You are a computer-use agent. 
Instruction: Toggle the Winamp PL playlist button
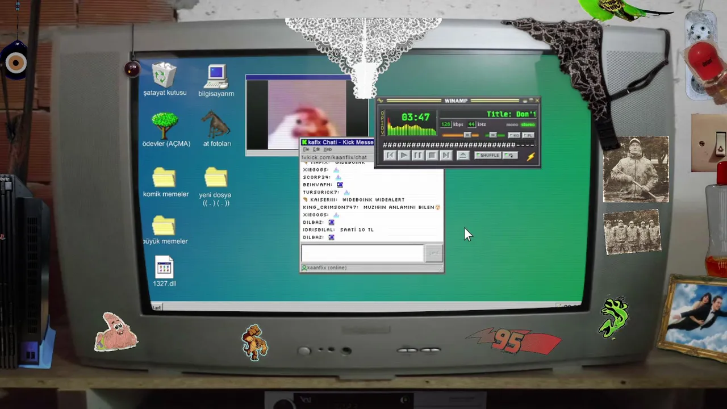pyautogui.click(x=528, y=135)
